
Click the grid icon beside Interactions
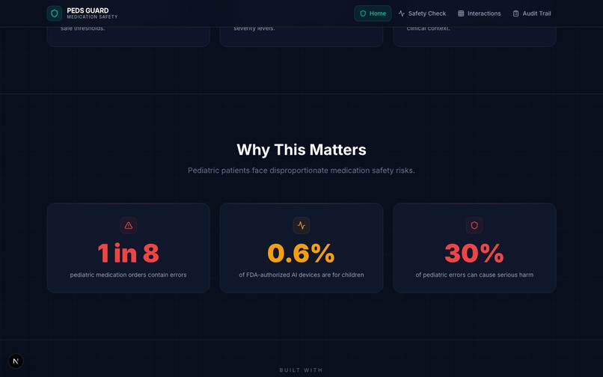[x=461, y=13]
